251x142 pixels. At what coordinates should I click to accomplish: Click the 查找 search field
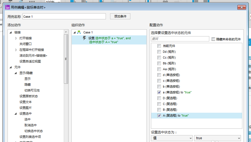coord(180,39)
